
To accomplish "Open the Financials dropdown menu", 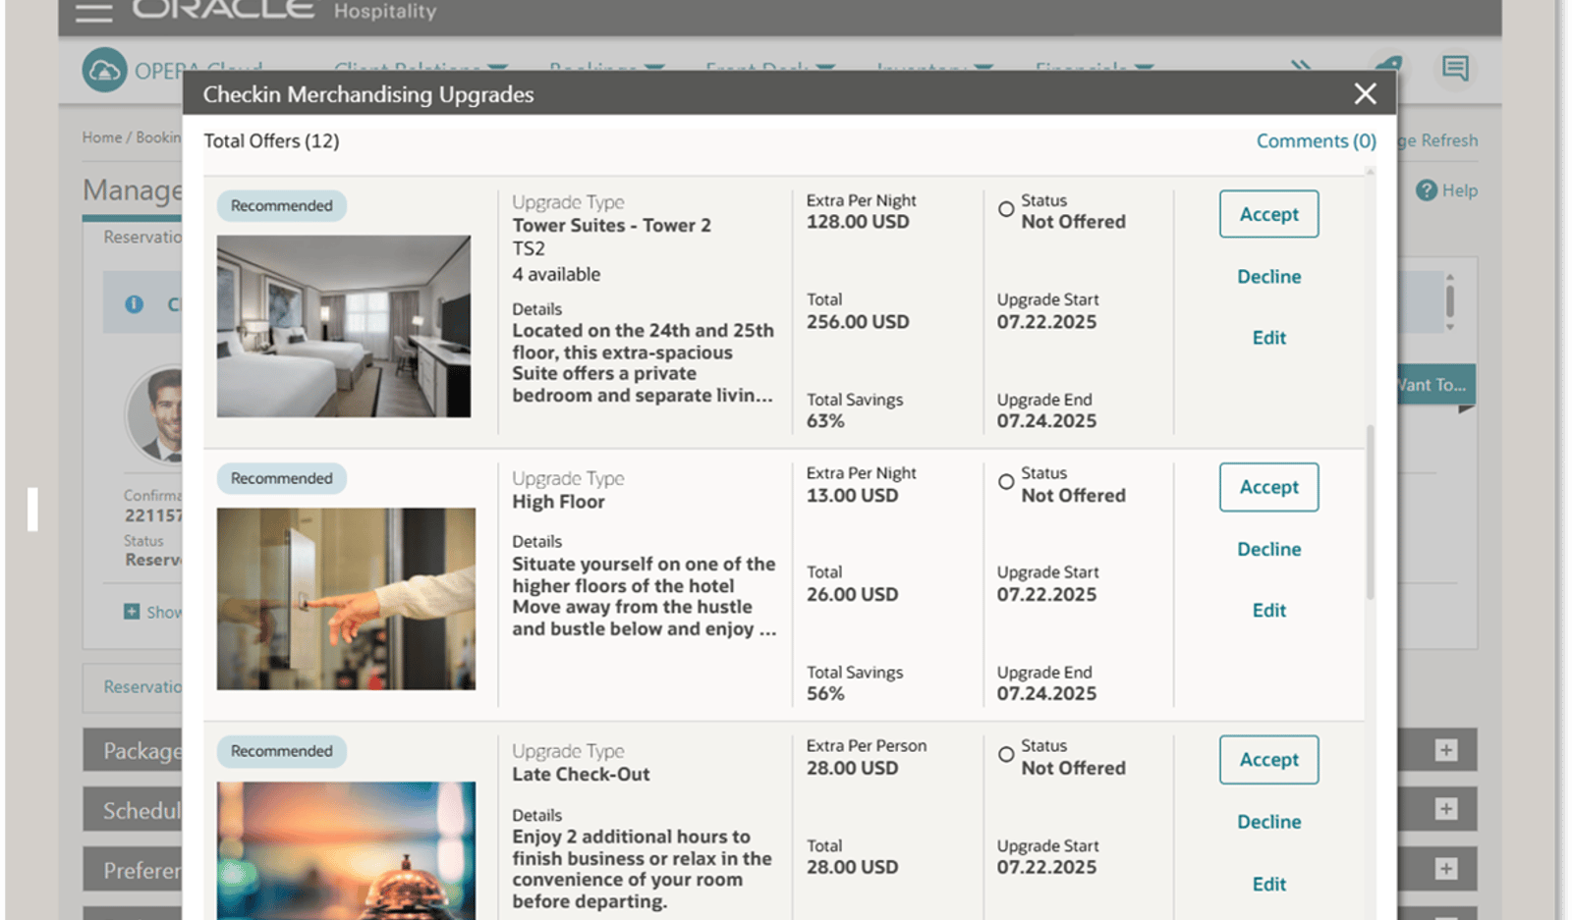I will pyautogui.click(x=1093, y=67).
